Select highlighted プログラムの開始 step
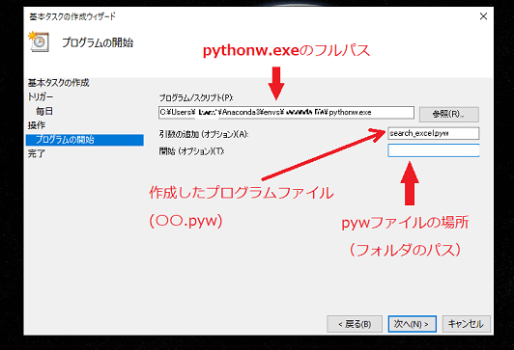The width and height of the screenshot is (514, 350). pos(85,140)
